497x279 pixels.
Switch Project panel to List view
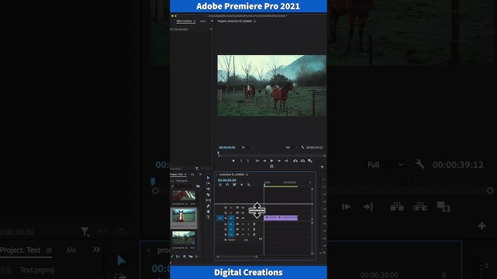[178, 257]
